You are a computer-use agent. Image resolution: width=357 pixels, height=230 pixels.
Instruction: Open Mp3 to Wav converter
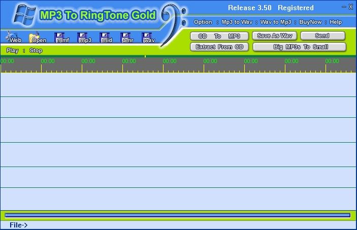(237, 22)
